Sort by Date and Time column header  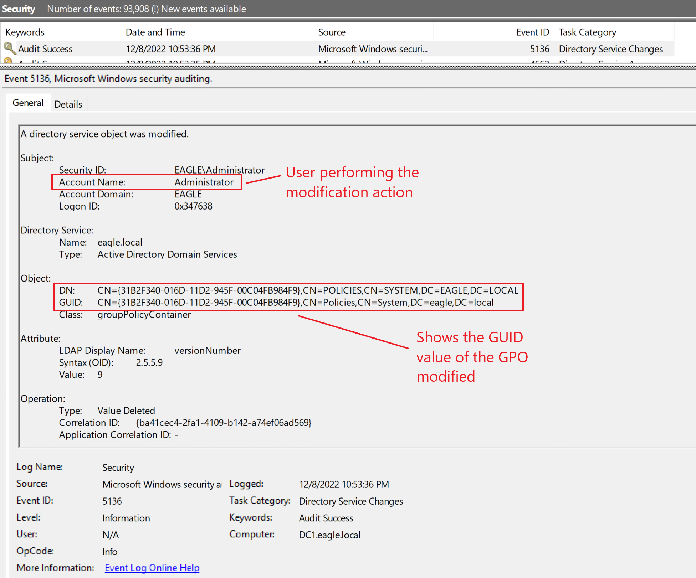point(155,32)
